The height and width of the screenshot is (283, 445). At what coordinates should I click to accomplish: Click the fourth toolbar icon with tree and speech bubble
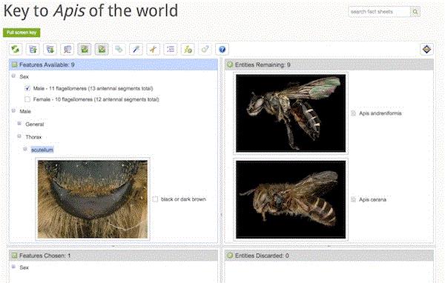coord(67,50)
